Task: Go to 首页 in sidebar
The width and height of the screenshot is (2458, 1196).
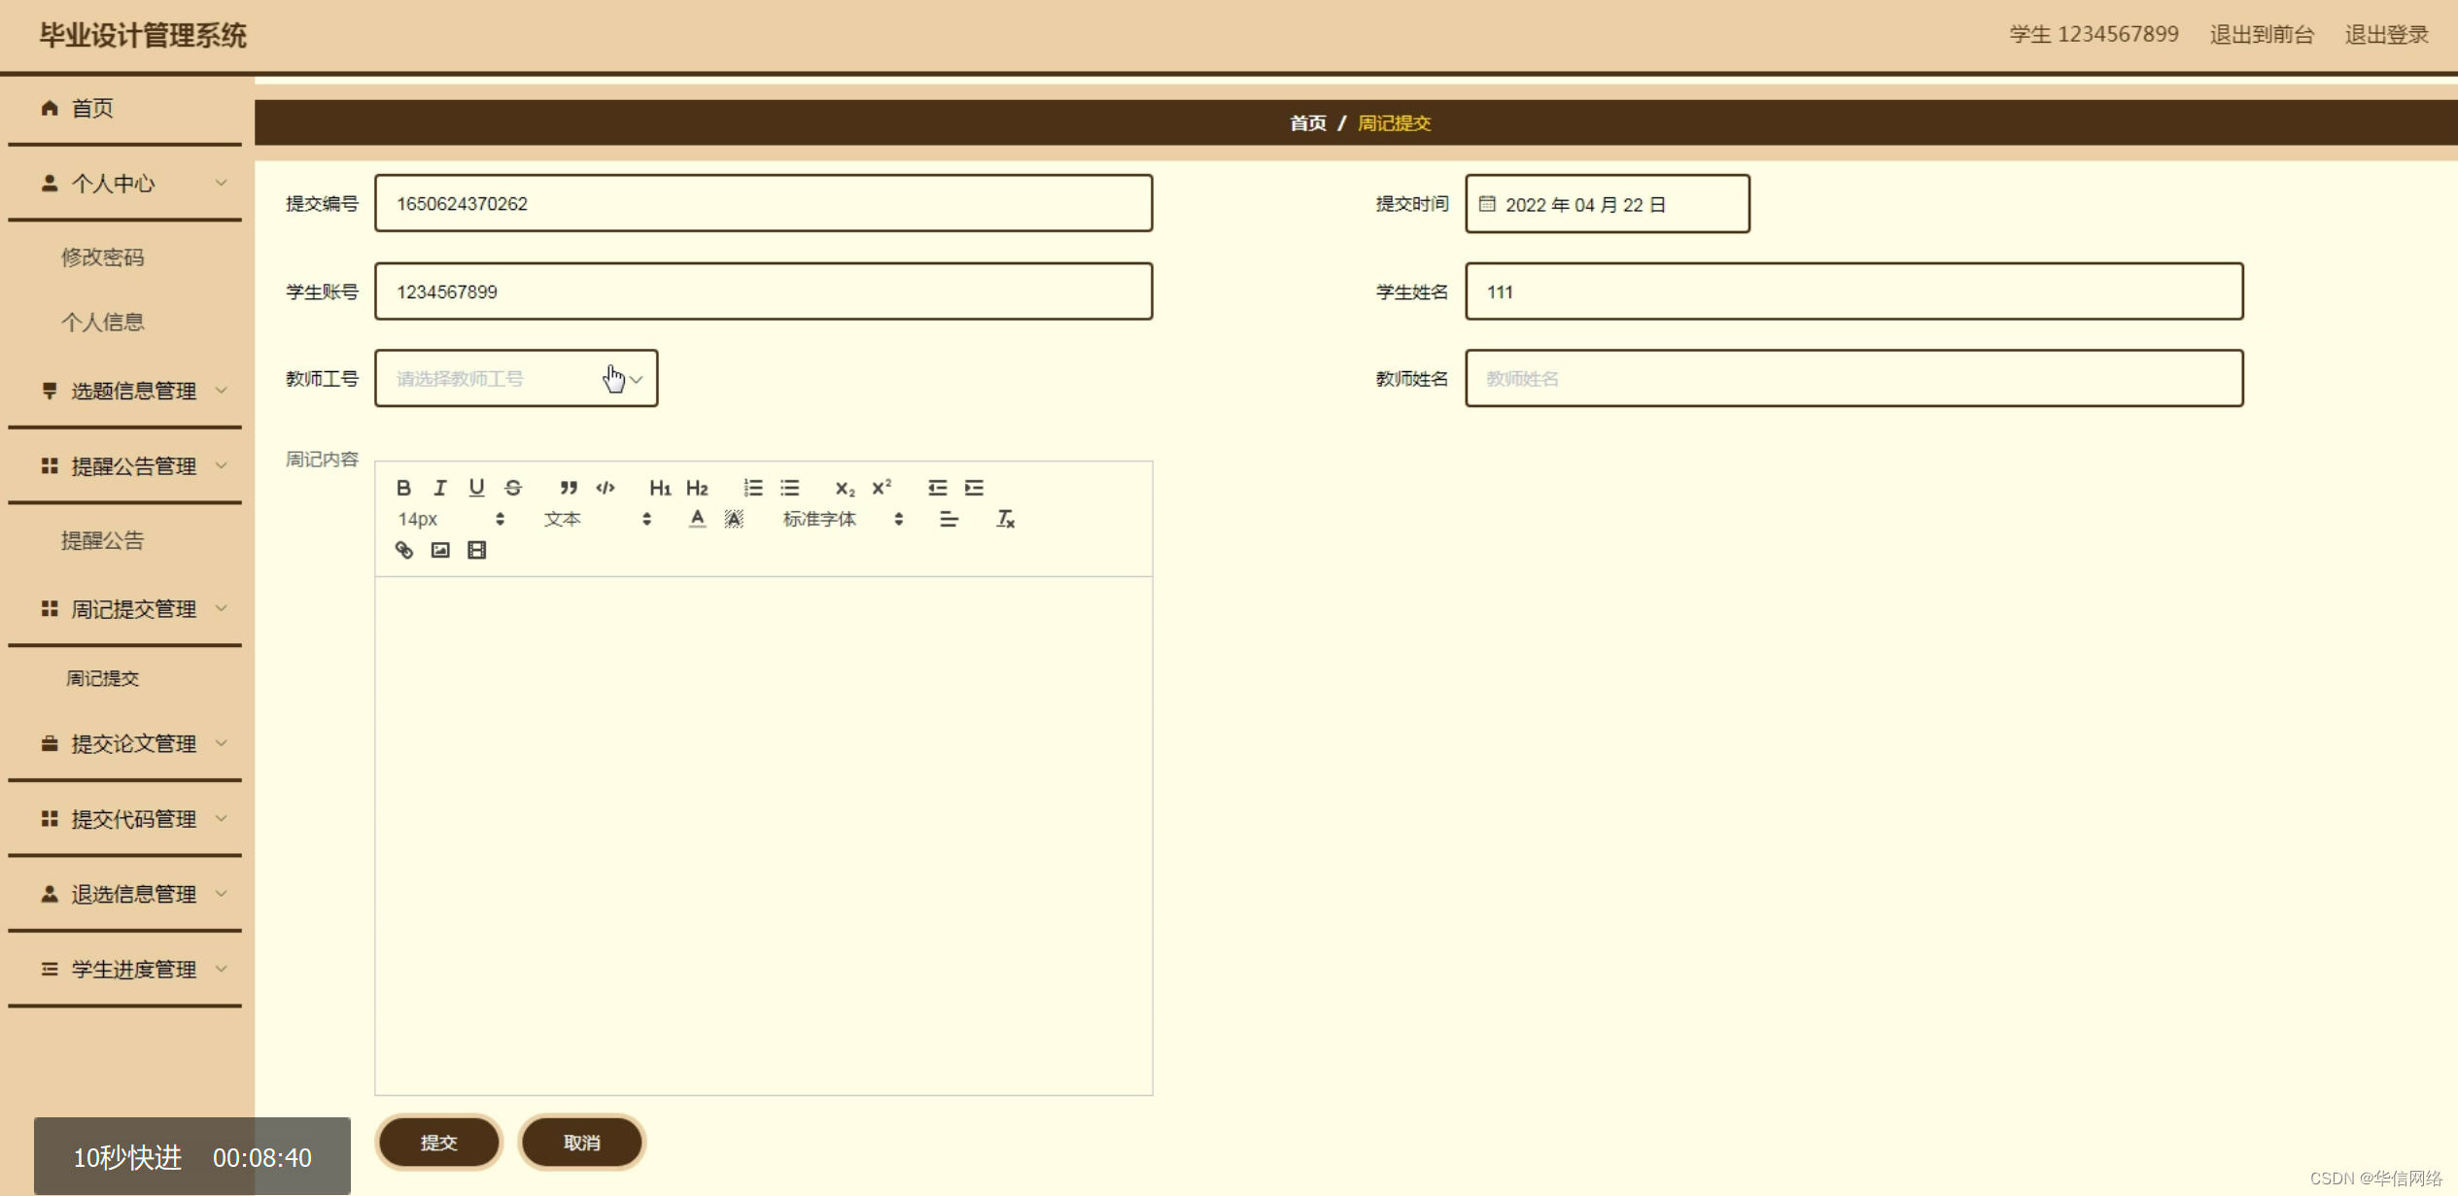Action: (x=92, y=108)
